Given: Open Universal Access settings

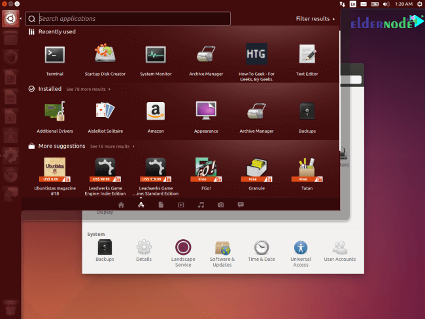Looking at the screenshot, I should [x=301, y=253].
